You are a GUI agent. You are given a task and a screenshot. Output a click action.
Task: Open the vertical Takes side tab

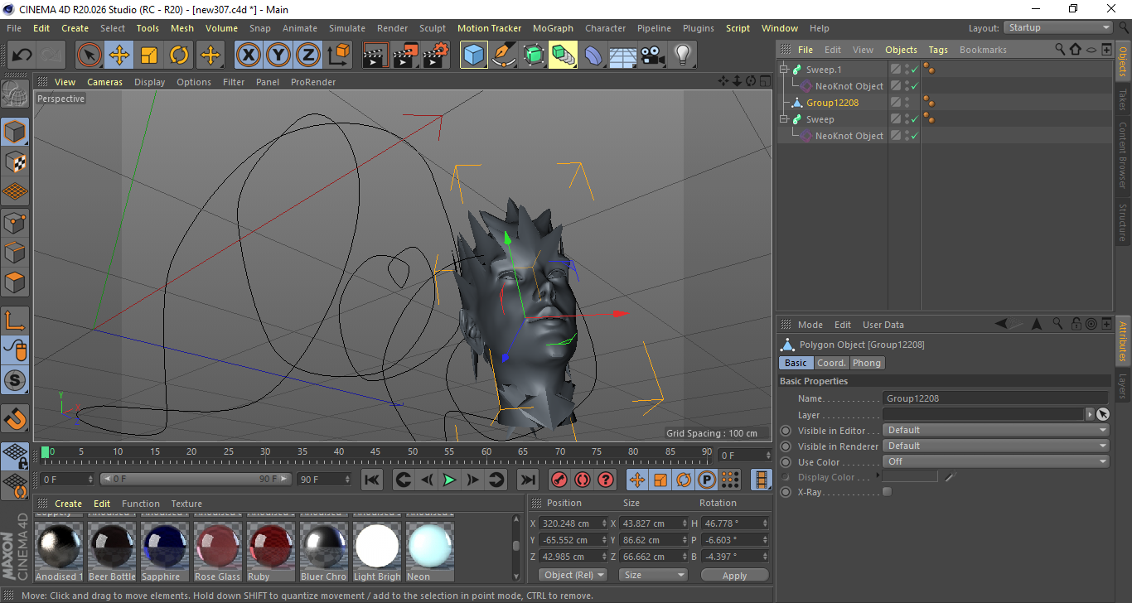(x=1123, y=99)
